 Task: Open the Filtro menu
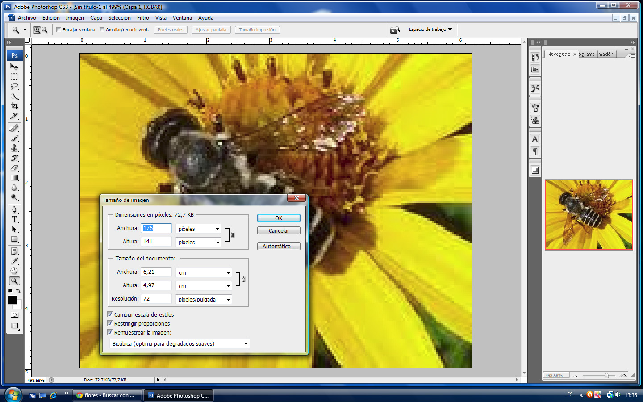[143, 18]
